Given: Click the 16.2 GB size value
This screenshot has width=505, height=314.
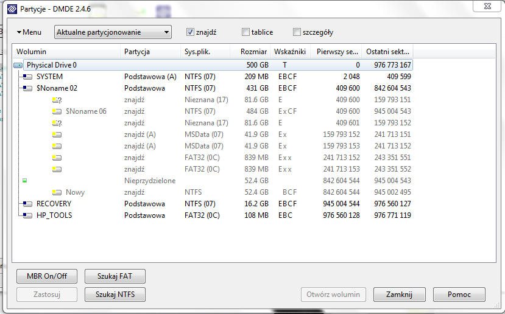Looking at the screenshot, I should point(256,204).
